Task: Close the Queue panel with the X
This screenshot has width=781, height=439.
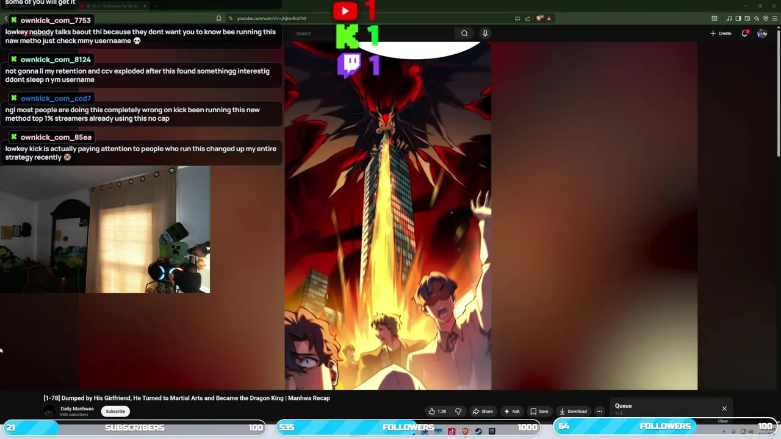Action: pyautogui.click(x=724, y=409)
